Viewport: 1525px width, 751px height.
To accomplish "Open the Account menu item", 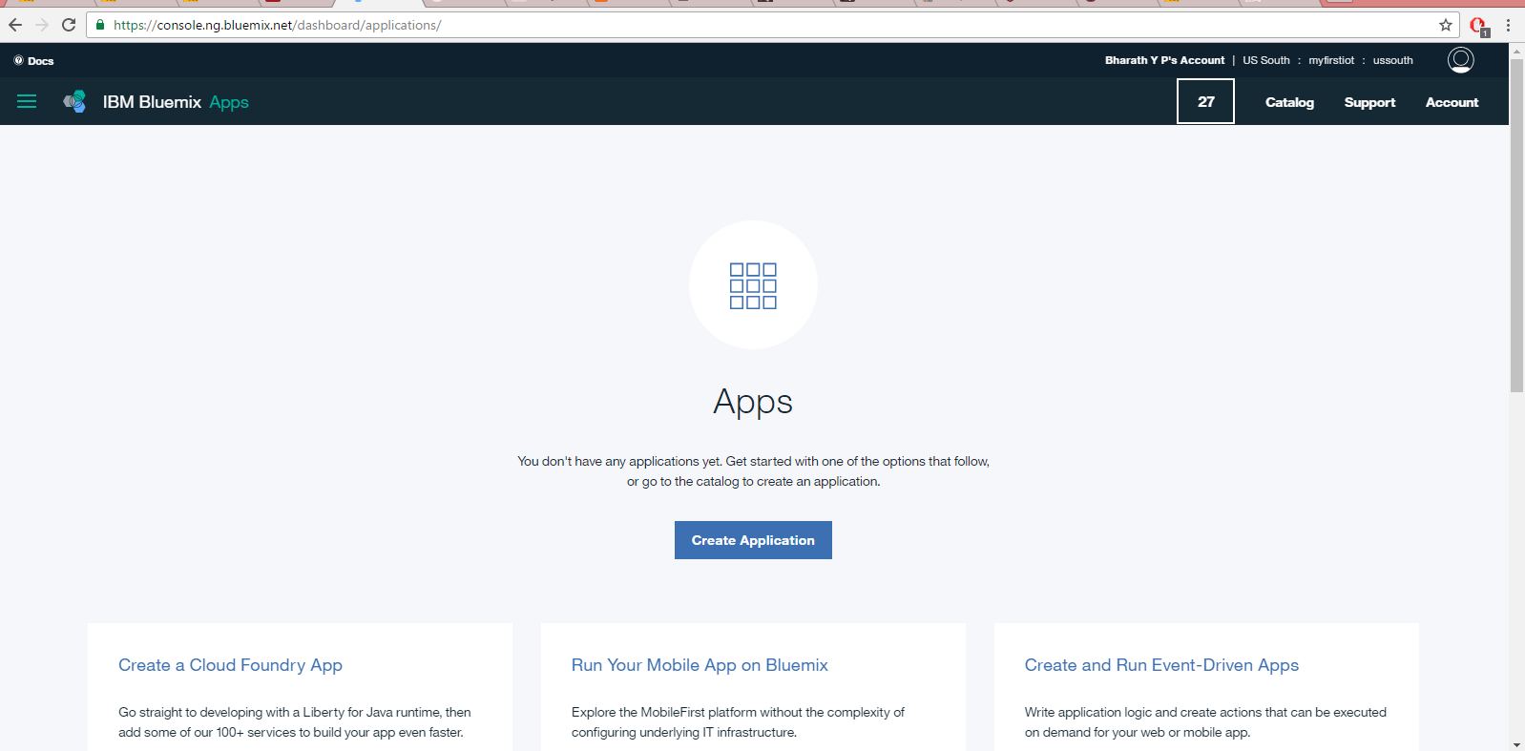I will 1452,102.
